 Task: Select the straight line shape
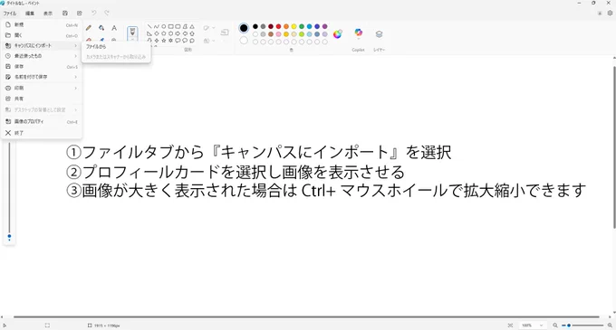pos(149,26)
